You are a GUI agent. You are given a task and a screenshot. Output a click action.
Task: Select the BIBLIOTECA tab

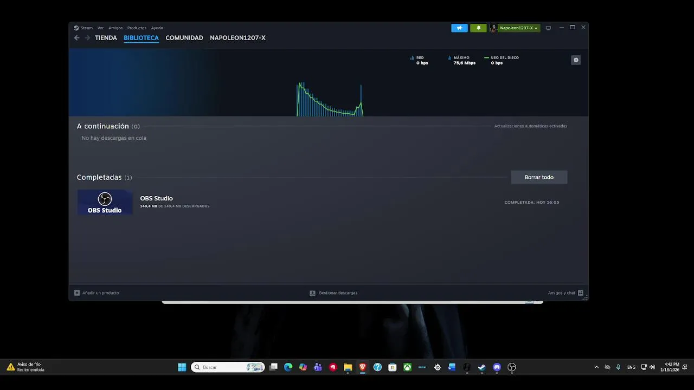click(x=141, y=38)
